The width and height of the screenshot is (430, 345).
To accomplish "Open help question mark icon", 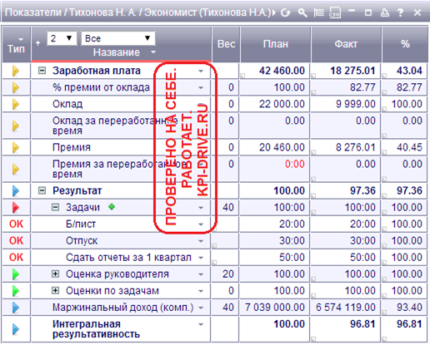I will coord(400,12).
